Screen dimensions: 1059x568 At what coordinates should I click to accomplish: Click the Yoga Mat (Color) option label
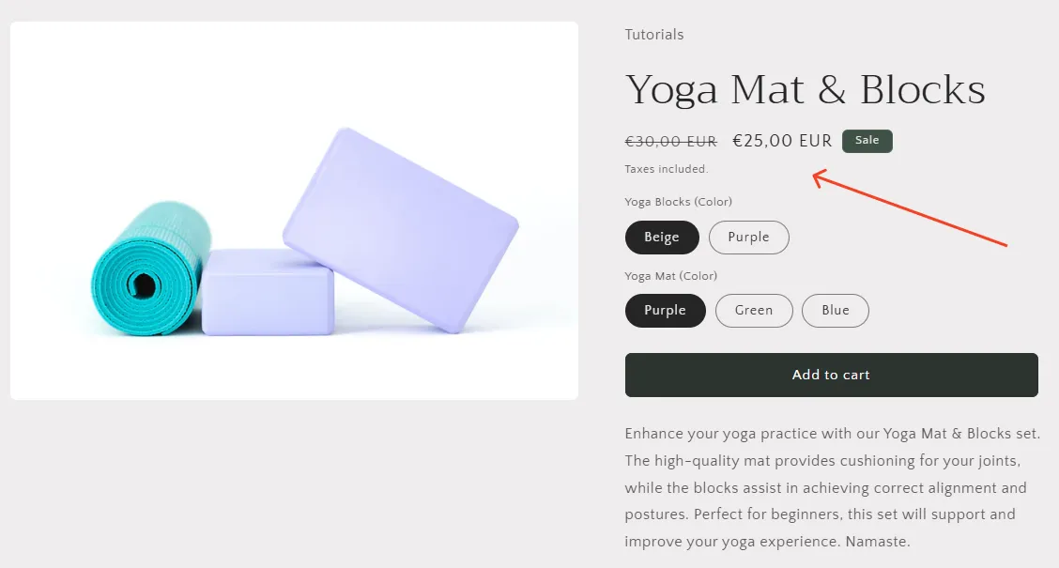(x=670, y=275)
